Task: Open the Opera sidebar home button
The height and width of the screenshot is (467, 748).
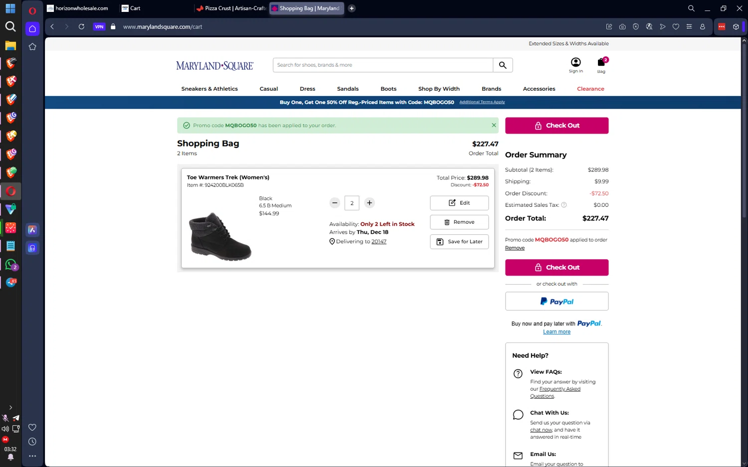Action: click(32, 28)
